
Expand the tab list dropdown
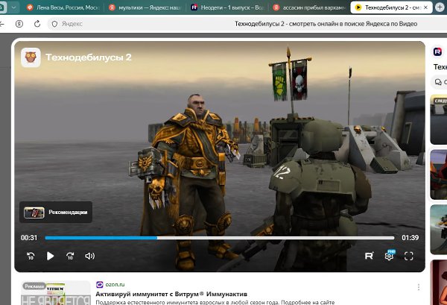(13, 7)
